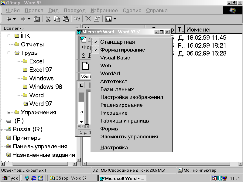Enable the Visual Basic toolbar

(x=132, y=58)
